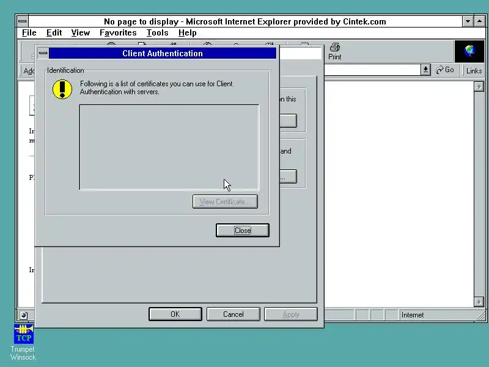Click the View Certificate button
Image resolution: width=489 pixels, height=367 pixels.
pyautogui.click(x=225, y=202)
